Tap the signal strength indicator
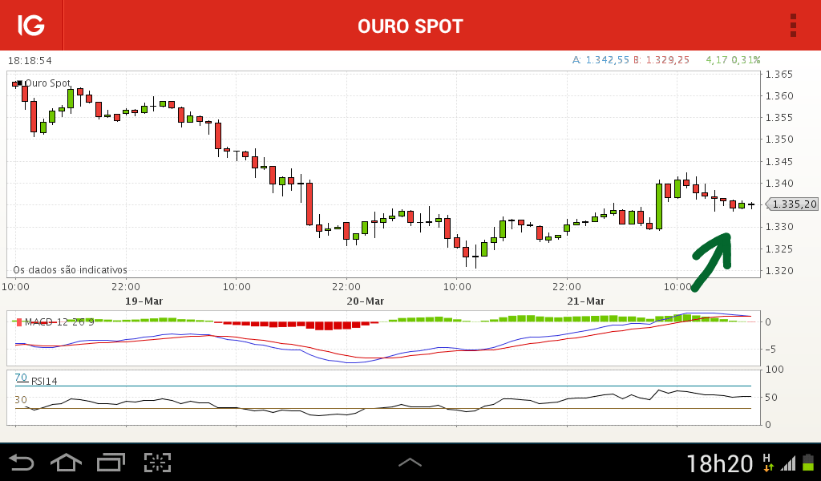 [x=787, y=463]
